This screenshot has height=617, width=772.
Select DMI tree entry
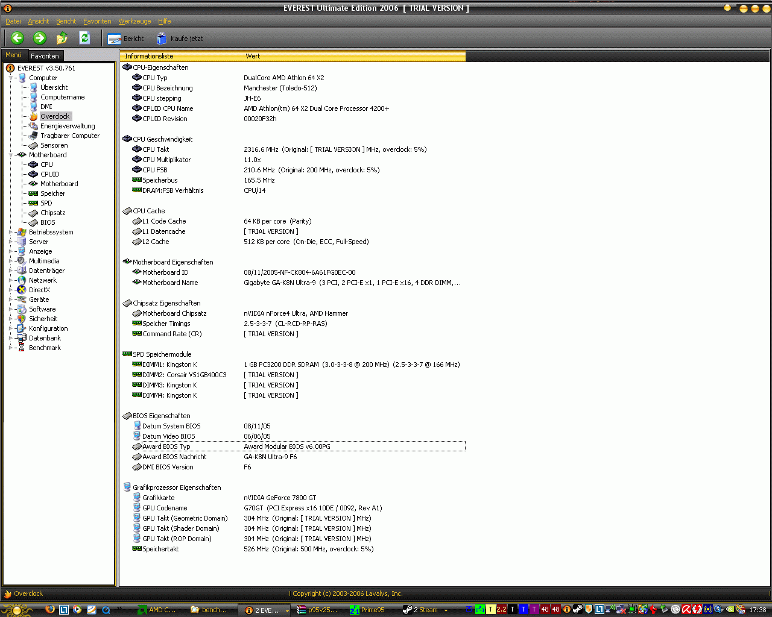click(46, 107)
